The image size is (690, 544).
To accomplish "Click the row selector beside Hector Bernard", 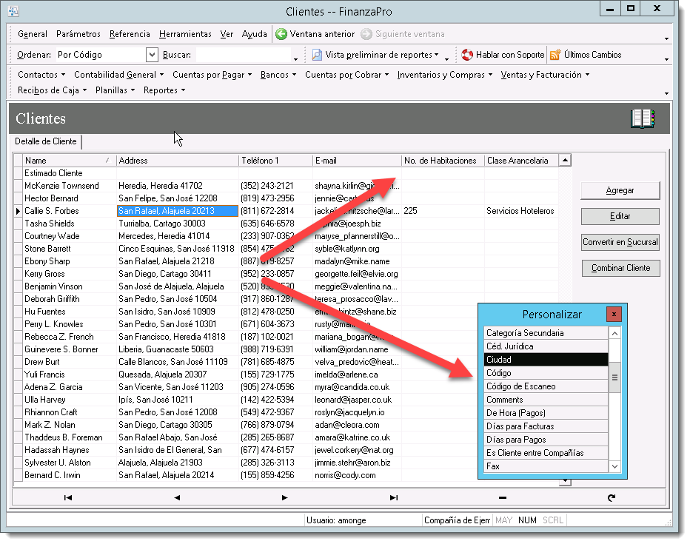I will pos(18,198).
